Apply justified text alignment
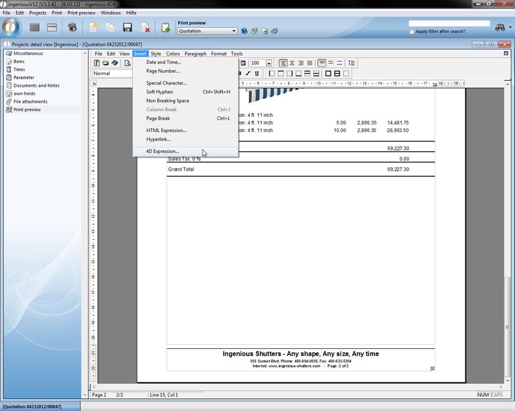The image size is (515, 411). coord(310,63)
